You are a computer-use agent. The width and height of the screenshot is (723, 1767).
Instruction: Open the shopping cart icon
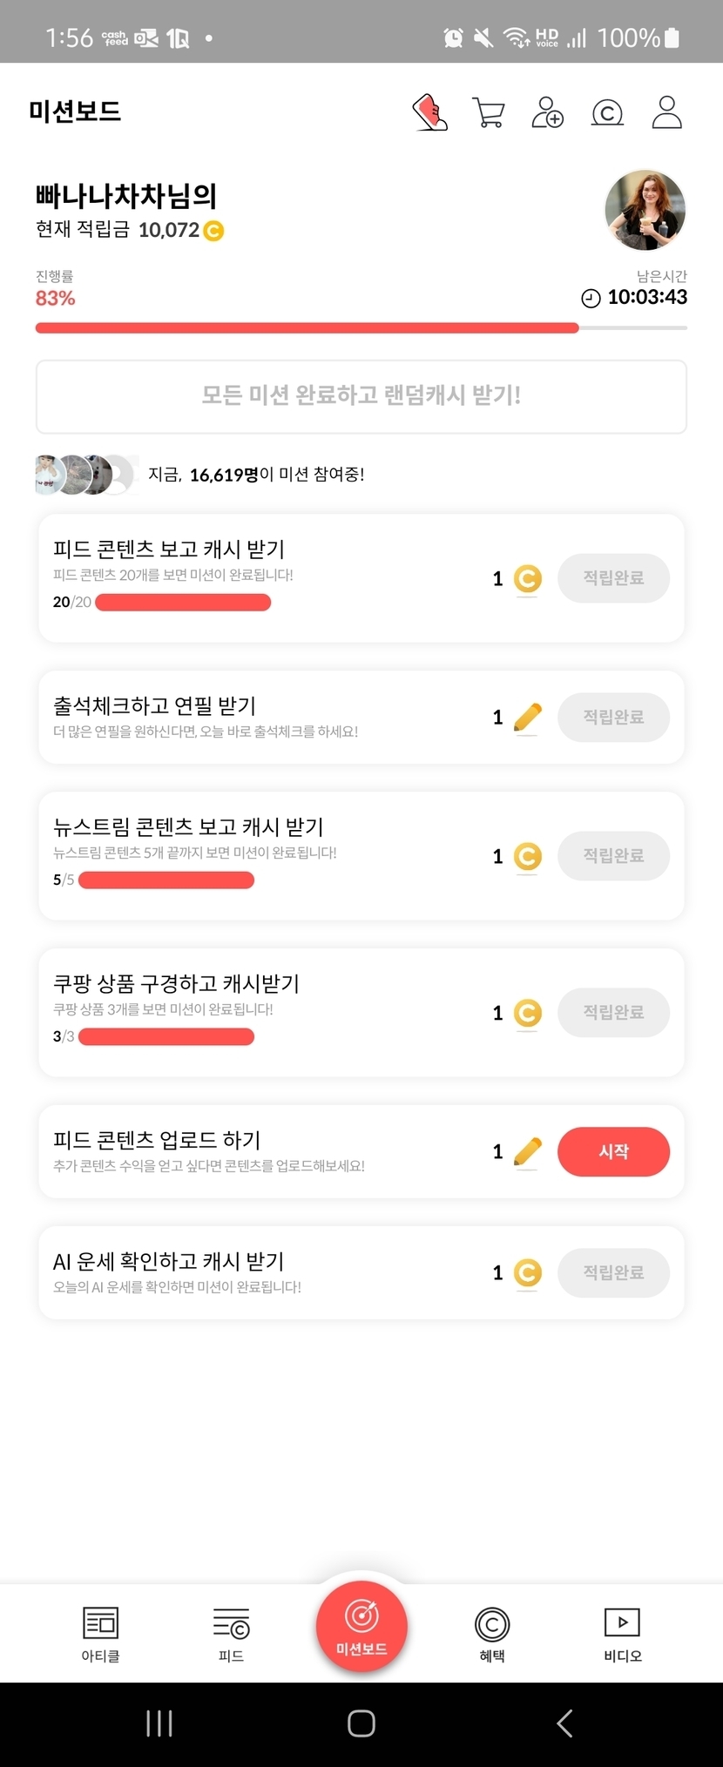tap(489, 112)
